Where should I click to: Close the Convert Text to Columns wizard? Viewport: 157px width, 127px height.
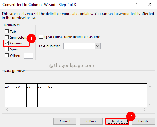[x=150, y=4]
